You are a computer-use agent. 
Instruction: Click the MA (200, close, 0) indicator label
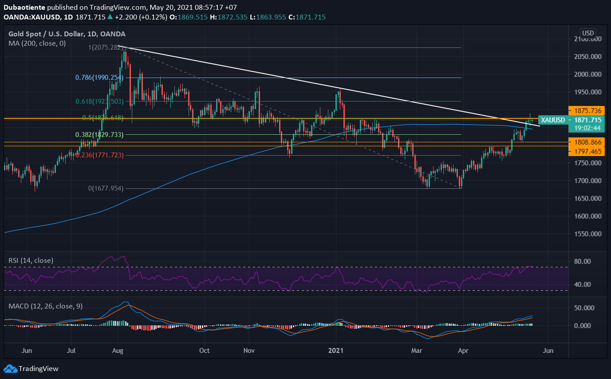37,43
